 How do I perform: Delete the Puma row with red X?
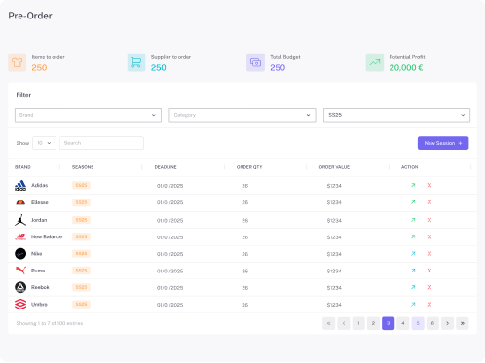(429, 271)
